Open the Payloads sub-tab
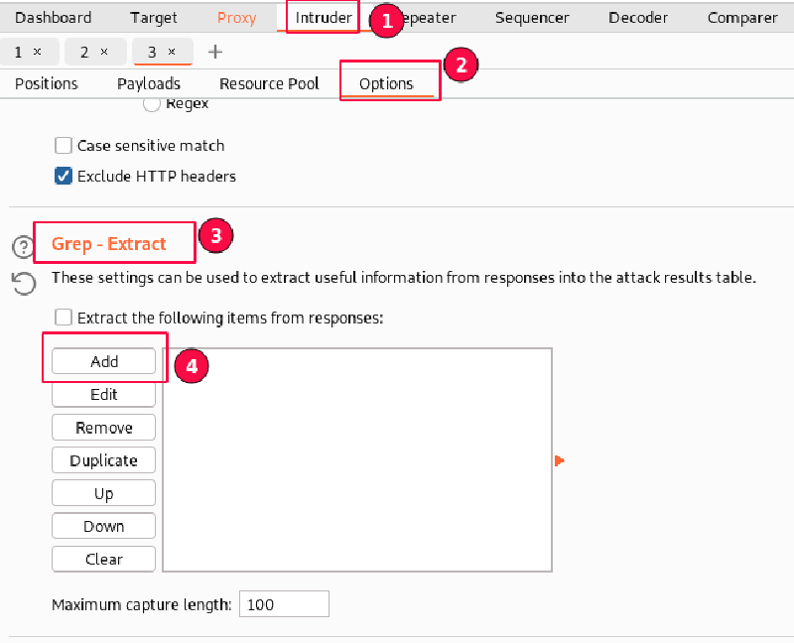794x643 pixels. coord(149,83)
